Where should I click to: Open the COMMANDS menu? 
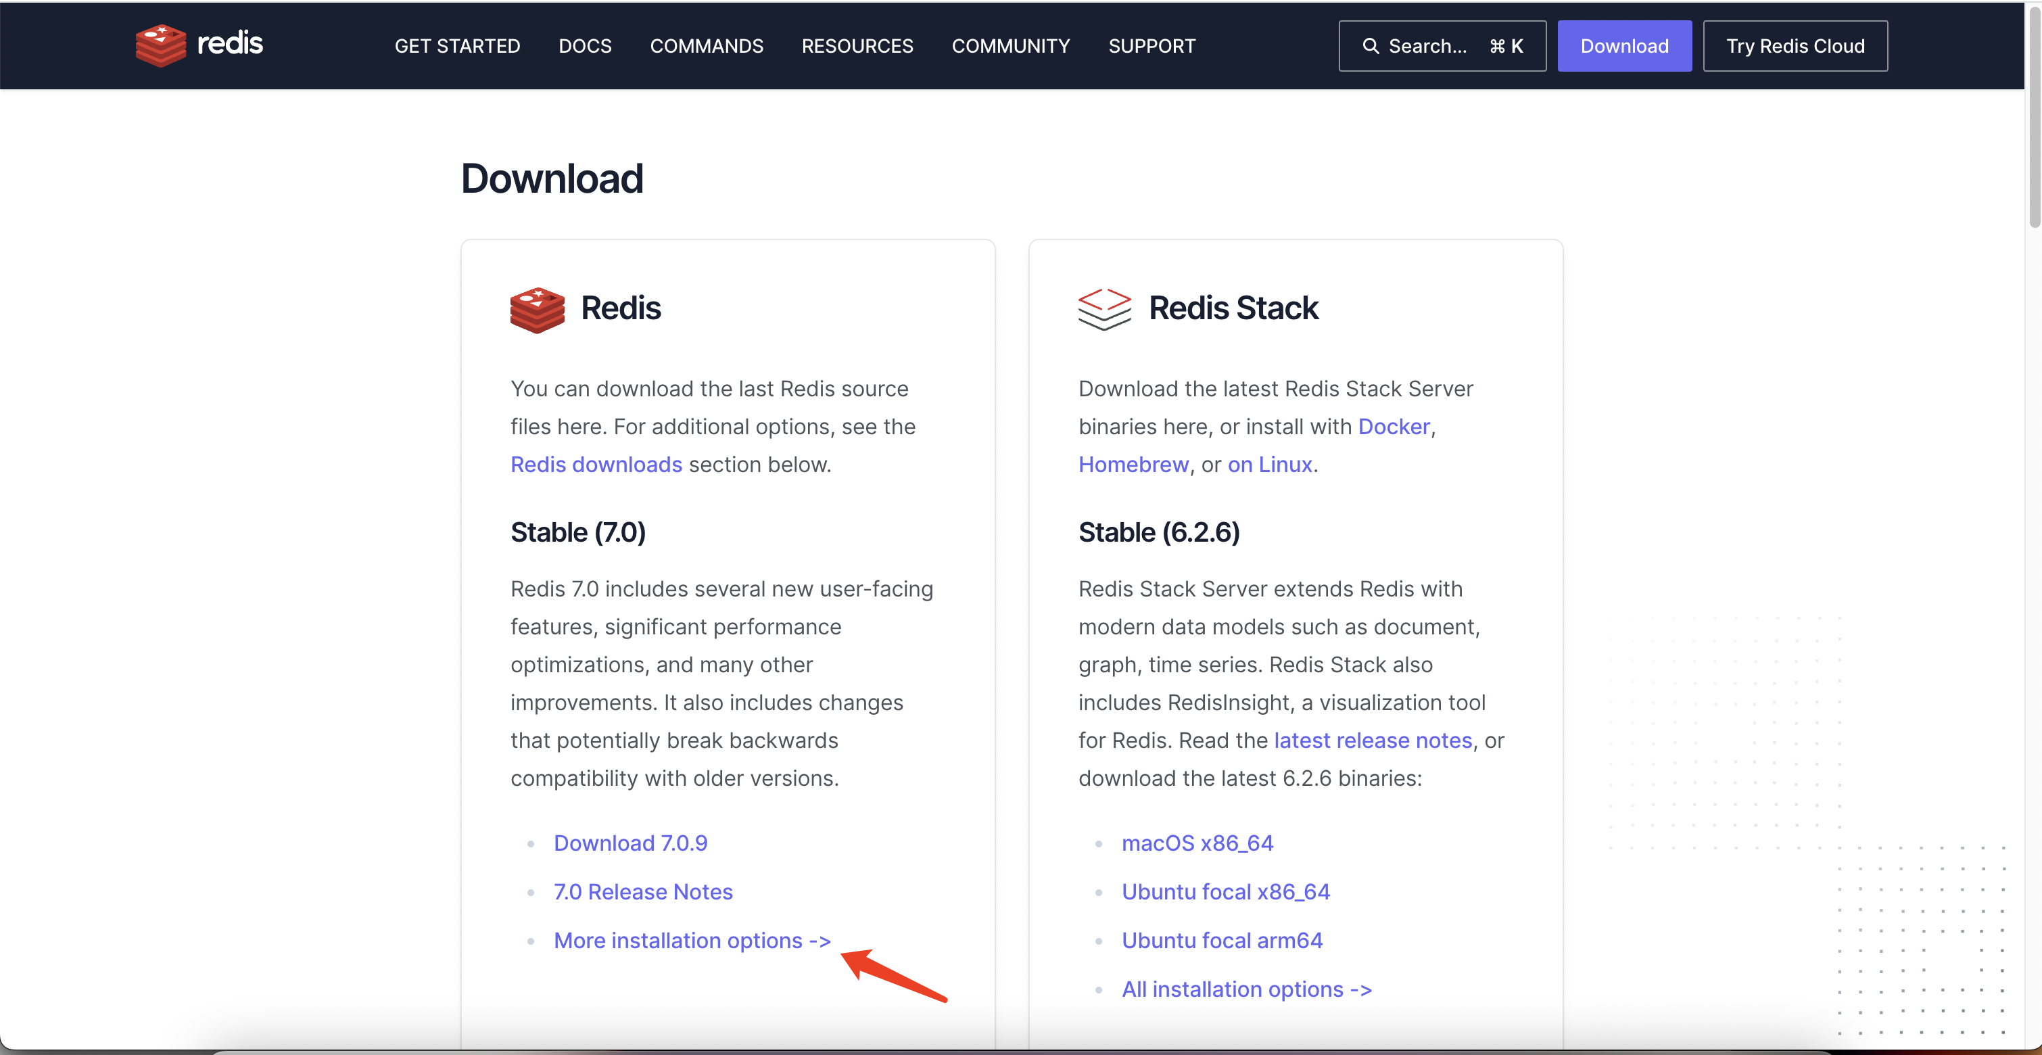[707, 45]
